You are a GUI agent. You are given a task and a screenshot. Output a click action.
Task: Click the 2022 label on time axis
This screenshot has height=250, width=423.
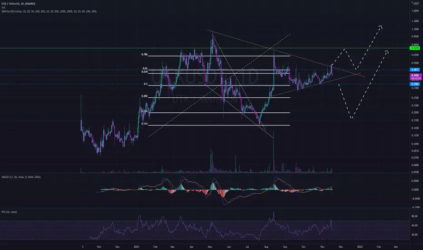pos(359,247)
